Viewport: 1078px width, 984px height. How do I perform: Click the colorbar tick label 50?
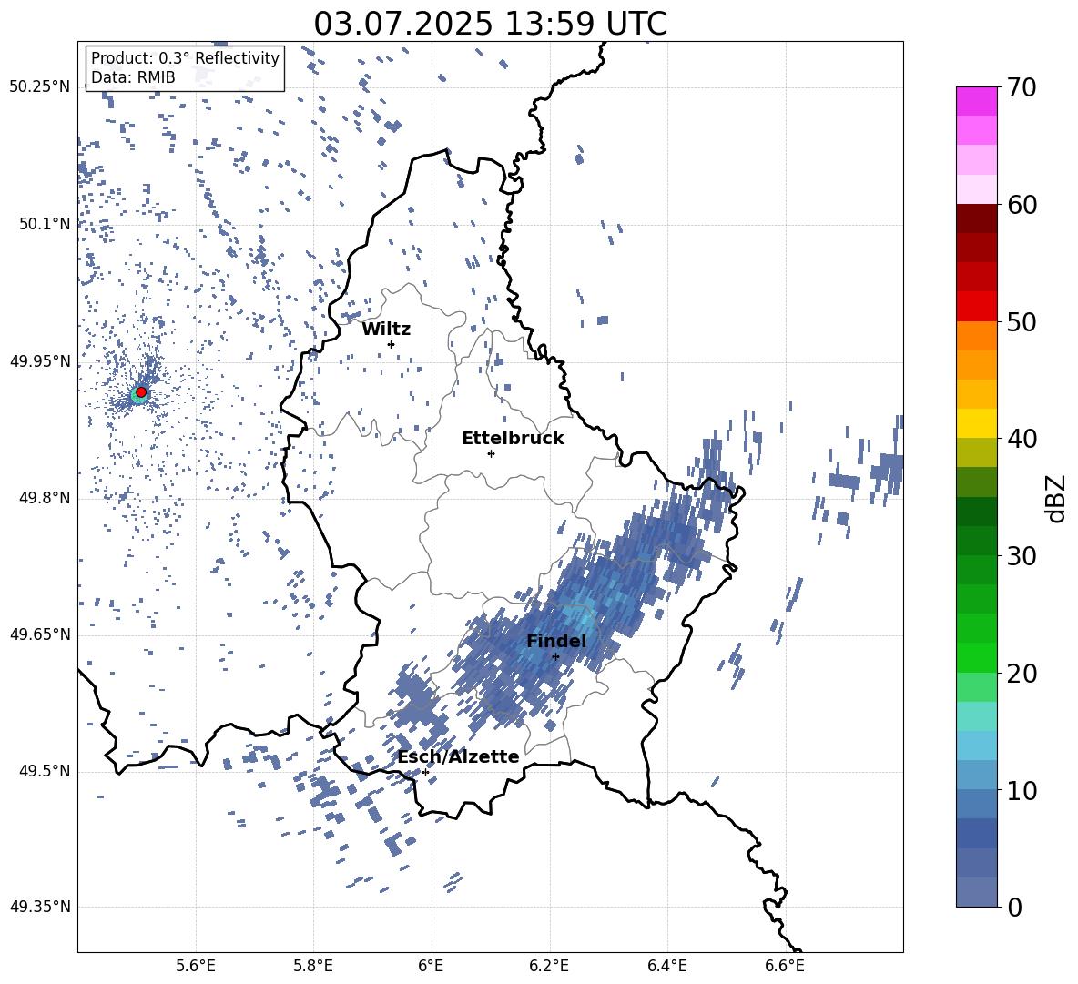[1021, 322]
